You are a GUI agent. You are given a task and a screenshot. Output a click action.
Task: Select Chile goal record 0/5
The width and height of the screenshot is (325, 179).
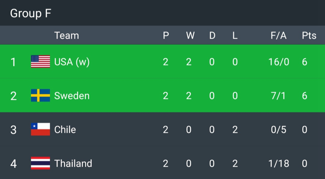click(x=279, y=130)
